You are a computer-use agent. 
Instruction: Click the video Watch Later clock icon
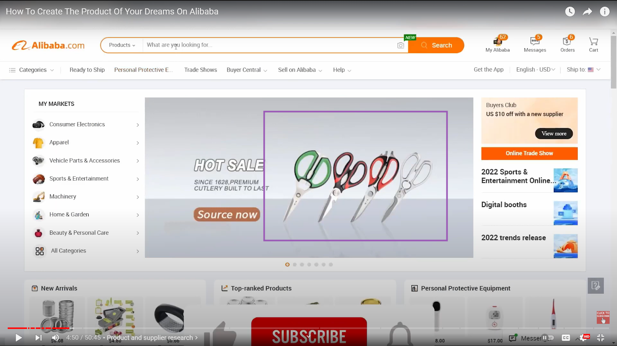(570, 12)
